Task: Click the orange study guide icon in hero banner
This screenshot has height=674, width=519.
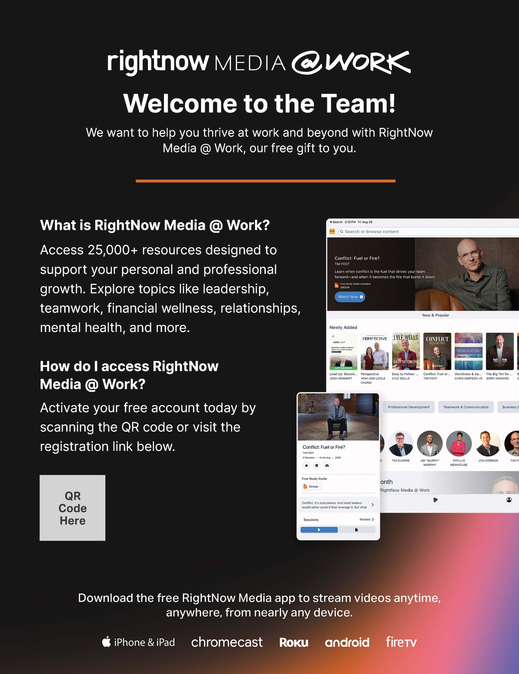Action: pyautogui.click(x=336, y=285)
